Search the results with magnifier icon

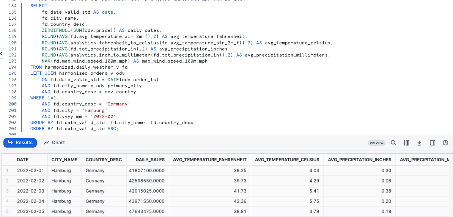[x=393, y=143]
